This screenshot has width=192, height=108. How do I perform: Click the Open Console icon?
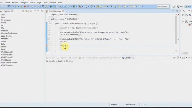[x=183, y=58]
